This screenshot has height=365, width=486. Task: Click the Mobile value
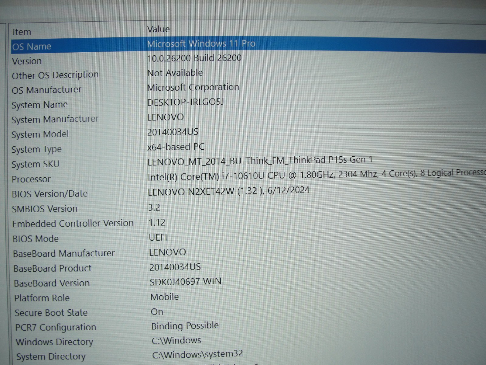(165, 297)
